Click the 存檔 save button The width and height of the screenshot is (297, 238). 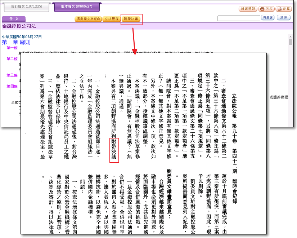point(284,8)
